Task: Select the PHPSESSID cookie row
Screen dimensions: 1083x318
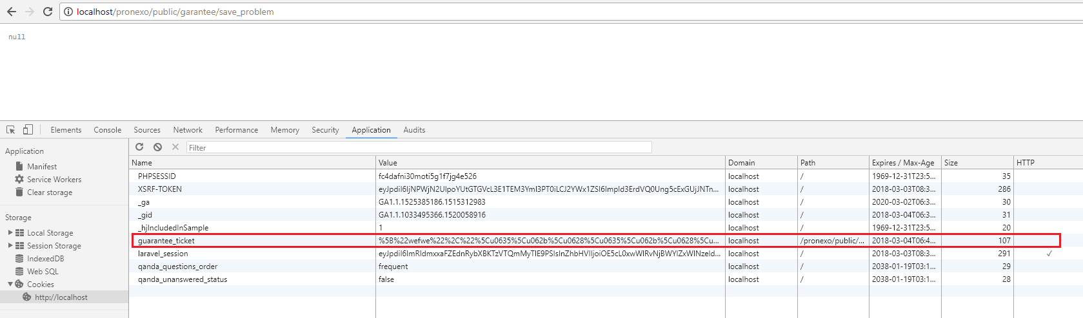Action: click(x=606, y=176)
